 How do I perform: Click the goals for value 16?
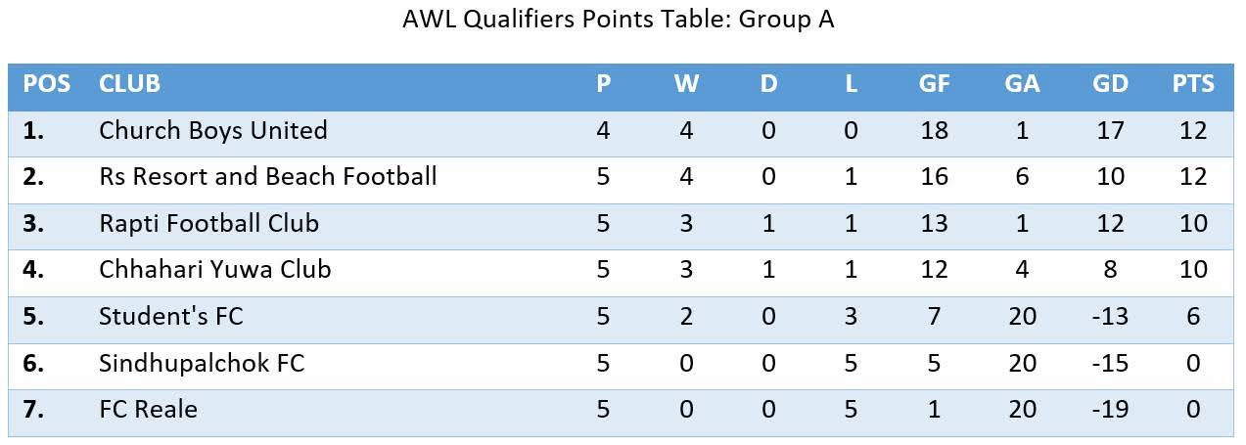(x=934, y=177)
